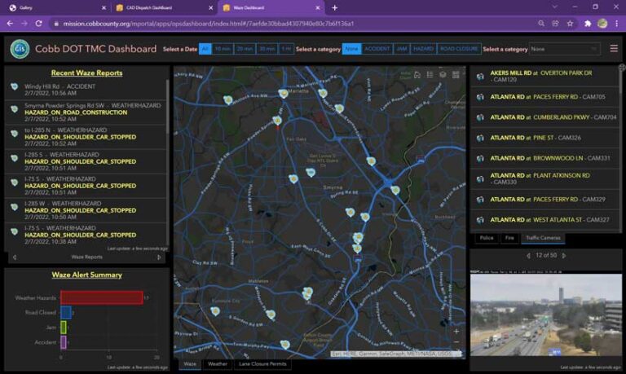Switch to the Gallery browser tab

point(57,7)
